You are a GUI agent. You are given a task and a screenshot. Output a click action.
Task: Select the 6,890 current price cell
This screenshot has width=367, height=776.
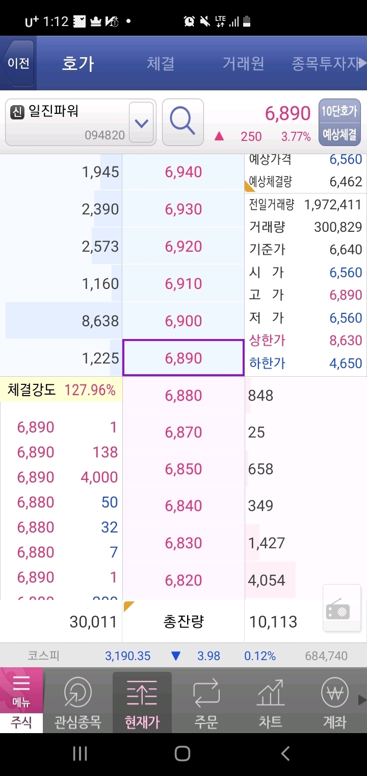pyautogui.click(x=183, y=358)
